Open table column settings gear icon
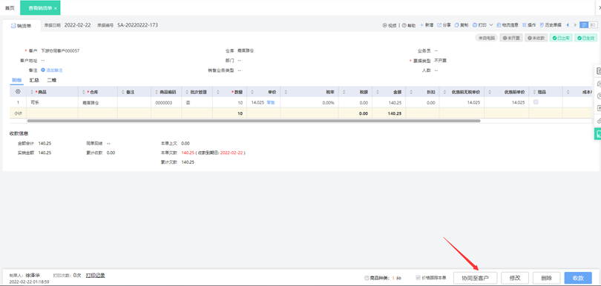Image resolution: width=601 pixels, height=286 pixels. coord(18,91)
